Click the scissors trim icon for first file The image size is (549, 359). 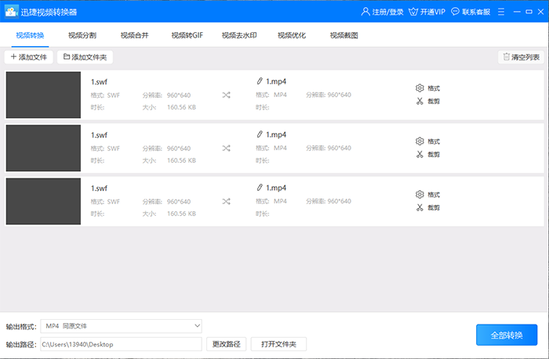pyautogui.click(x=420, y=101)
